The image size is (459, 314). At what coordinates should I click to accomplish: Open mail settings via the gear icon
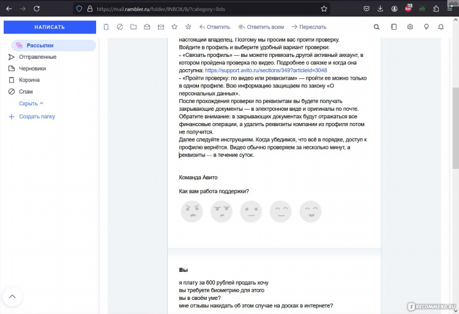tap(410, 27)
